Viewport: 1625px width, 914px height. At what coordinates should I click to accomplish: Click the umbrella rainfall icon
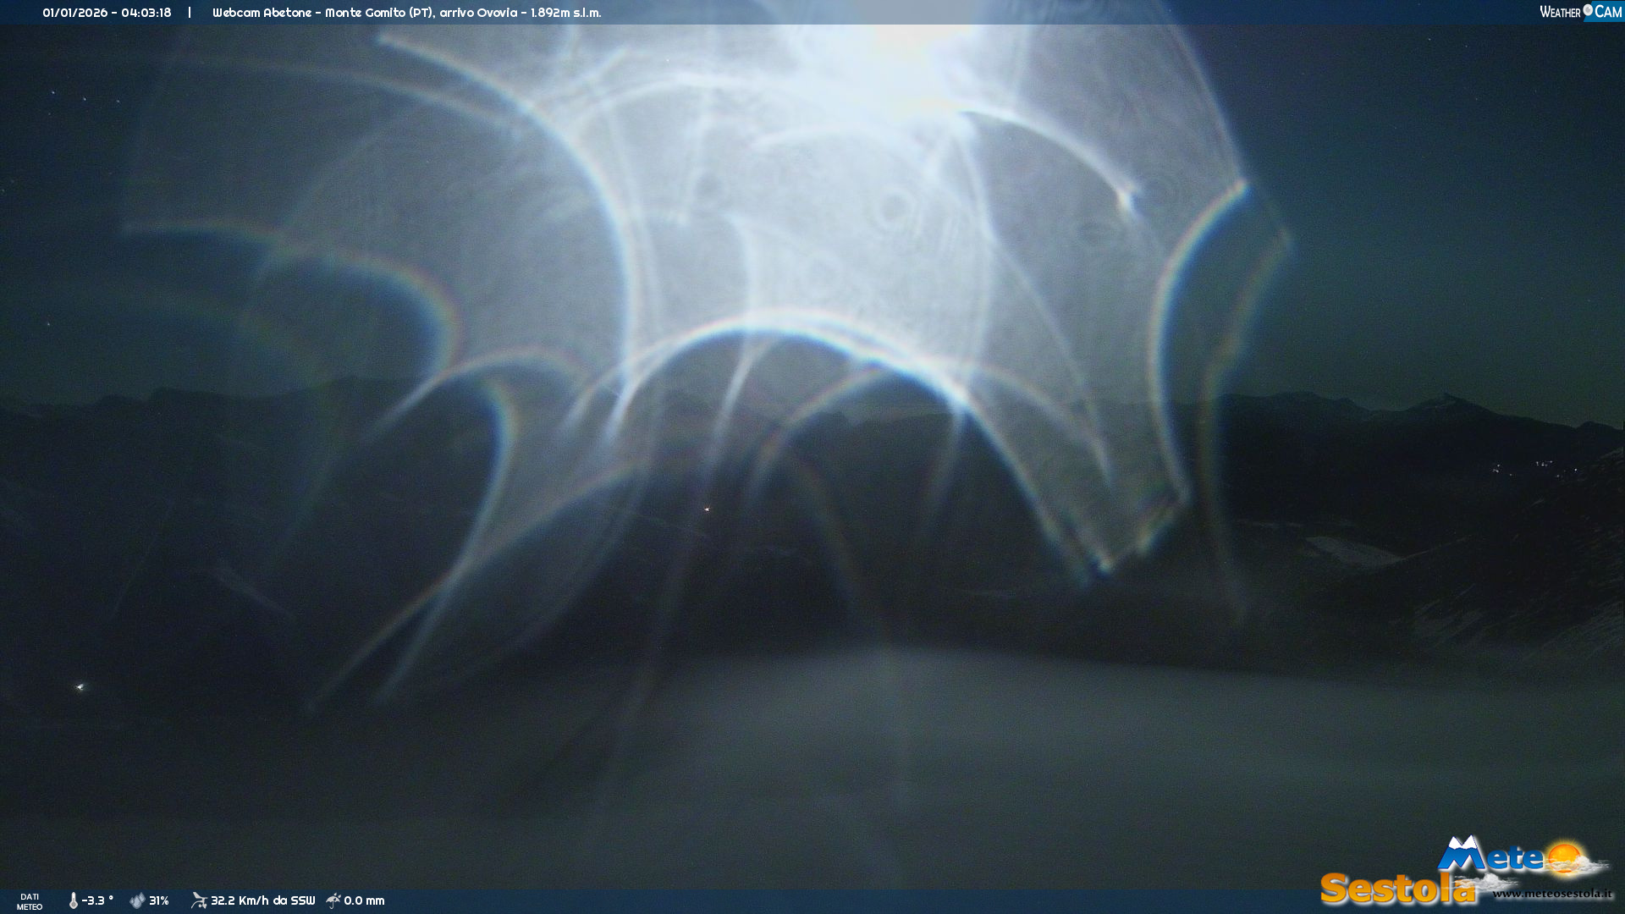click(x=333, y=900)
